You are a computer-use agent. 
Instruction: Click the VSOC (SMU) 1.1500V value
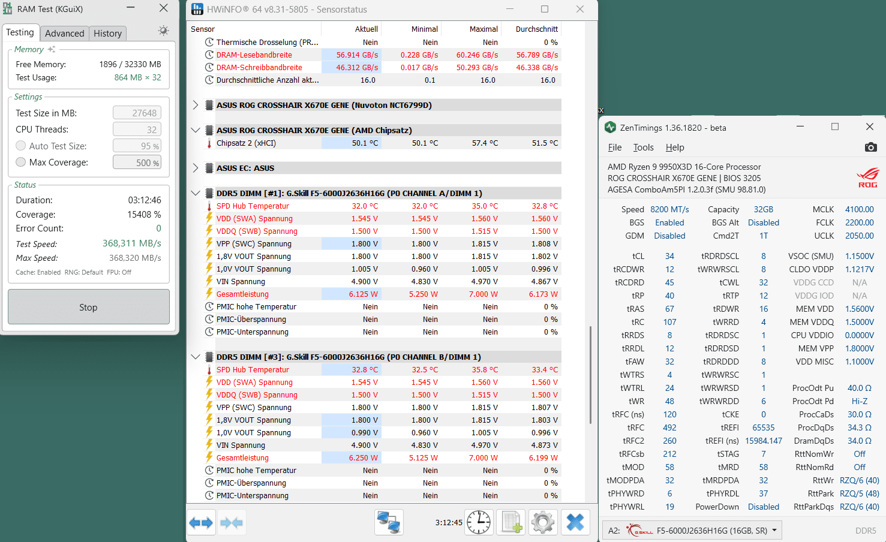pos(859,256)
